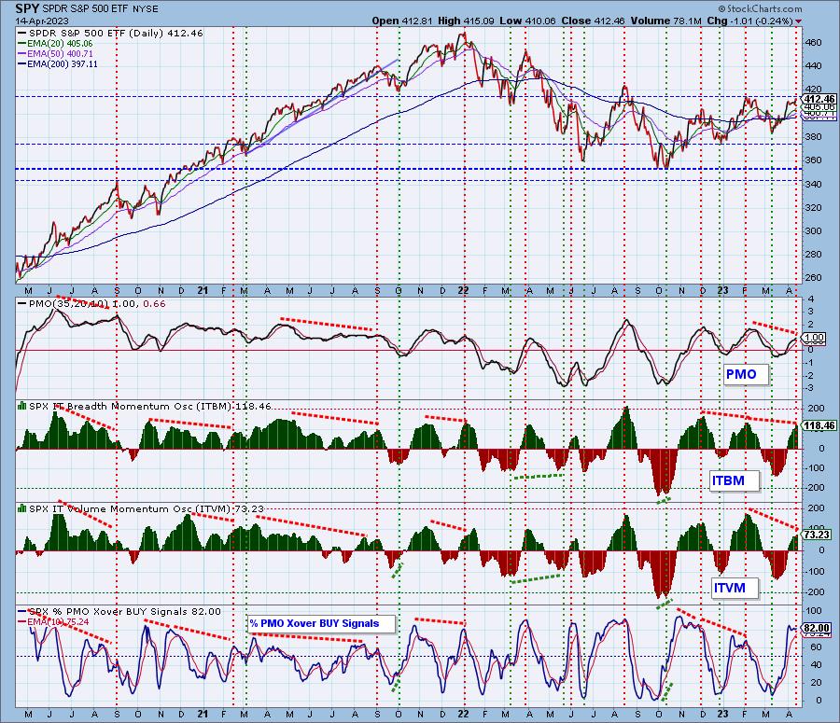Screen dimensions: 840x723
Task: Select the Open 412.81 value
Action: (x=403, y=21)
